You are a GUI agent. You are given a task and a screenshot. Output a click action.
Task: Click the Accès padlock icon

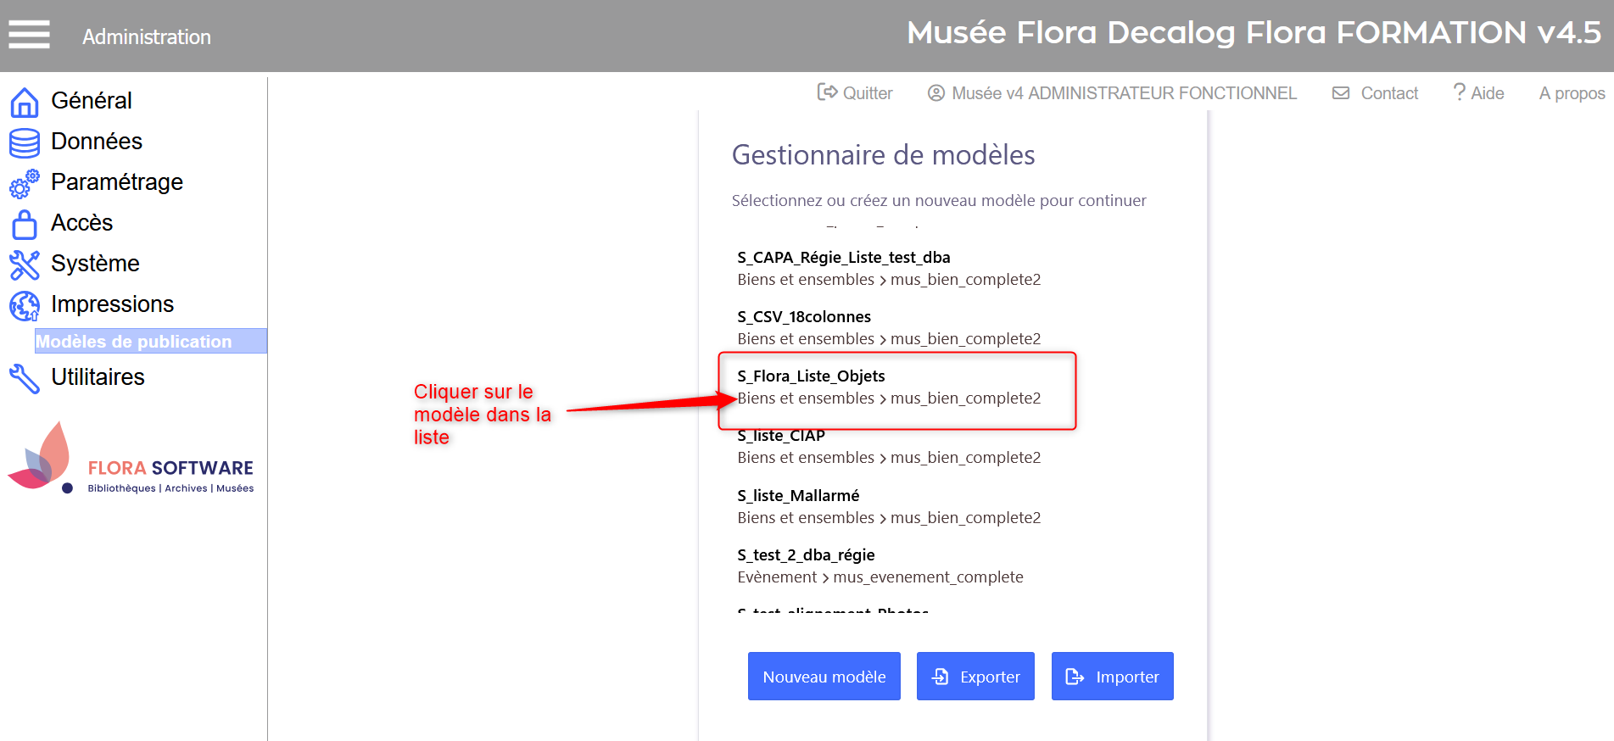coord(25,224)
